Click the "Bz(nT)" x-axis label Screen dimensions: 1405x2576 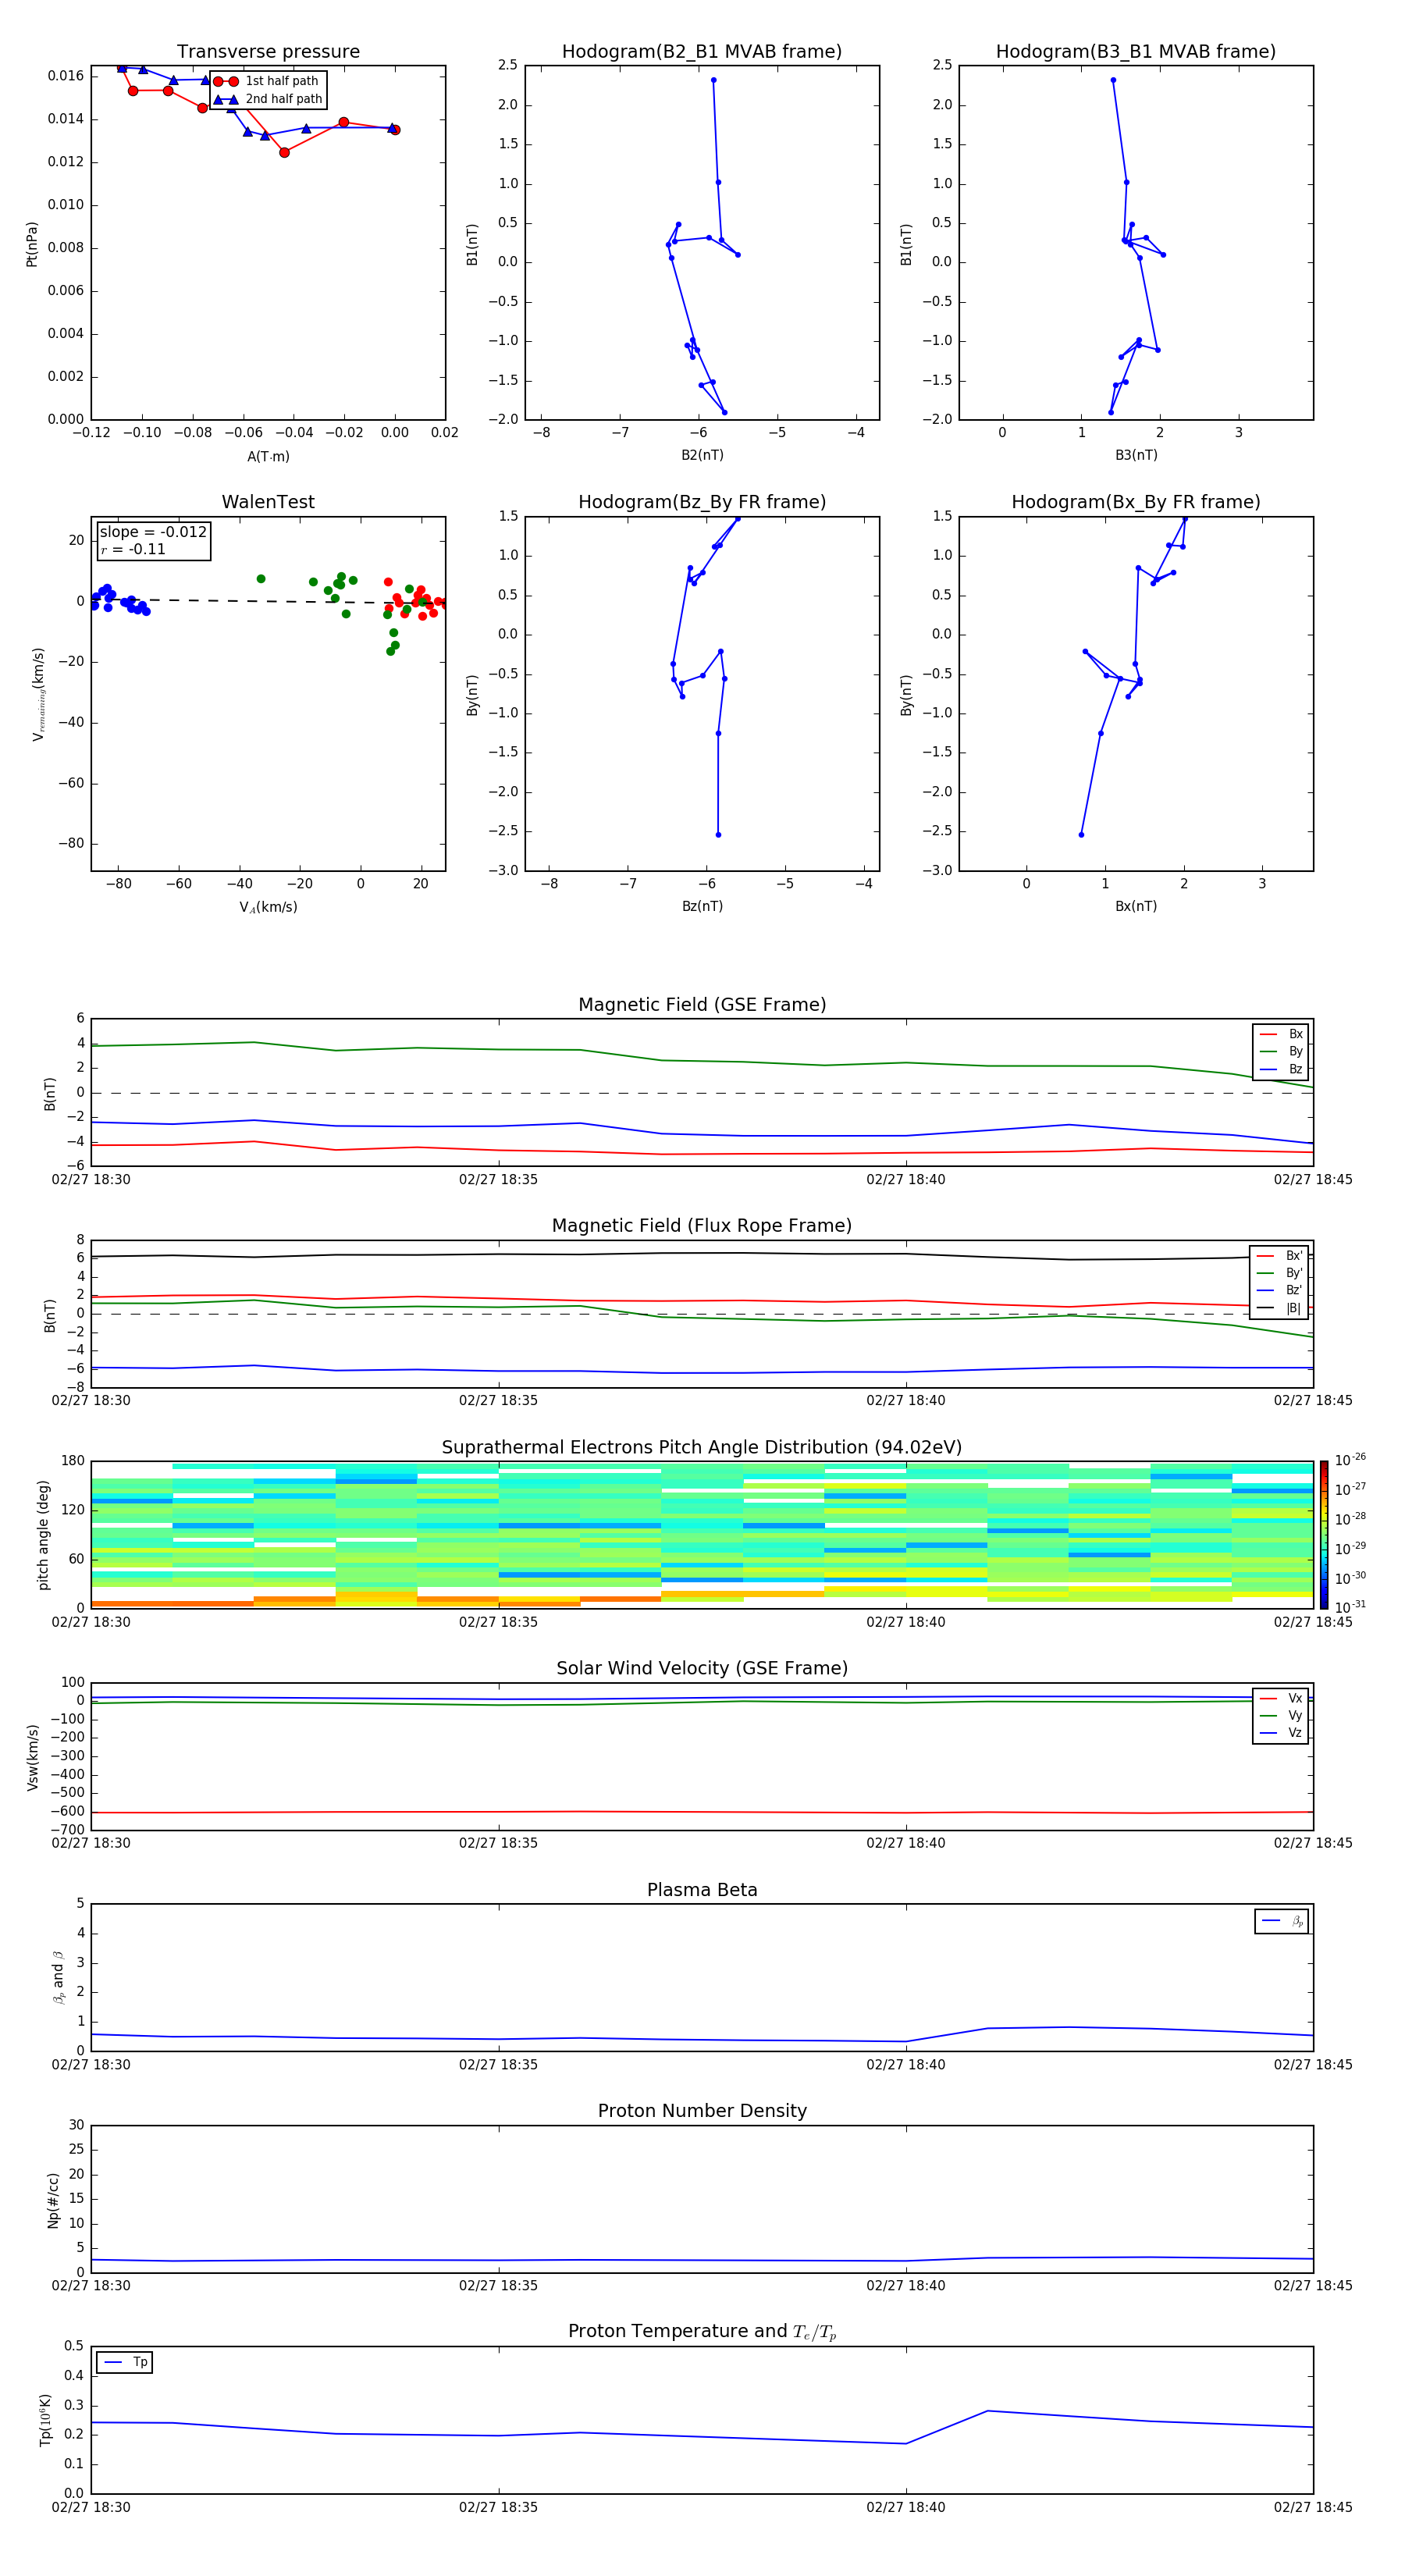(702, 906)
